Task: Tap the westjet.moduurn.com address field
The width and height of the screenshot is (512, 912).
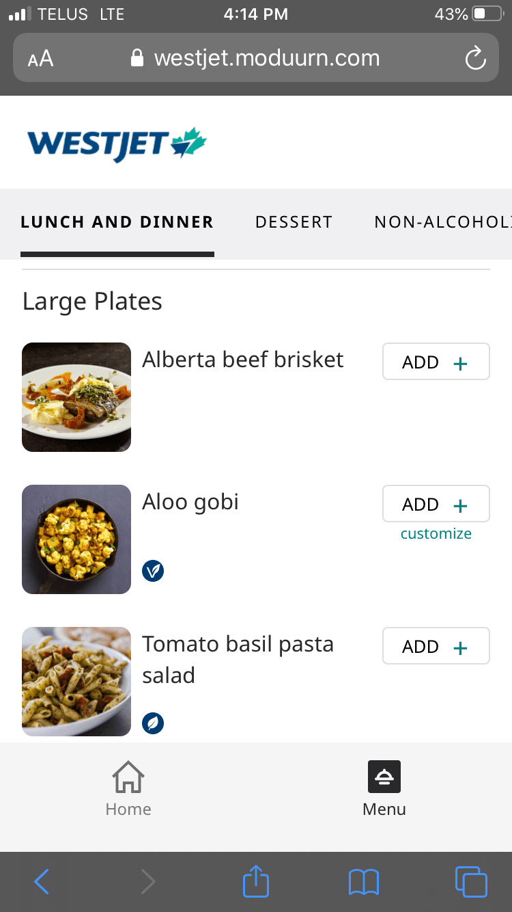Action: pos(266,58)
